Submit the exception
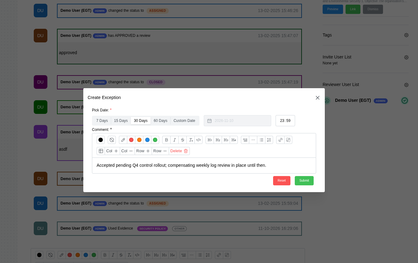The width and height of the screenshot is (418, 263). 304,181
